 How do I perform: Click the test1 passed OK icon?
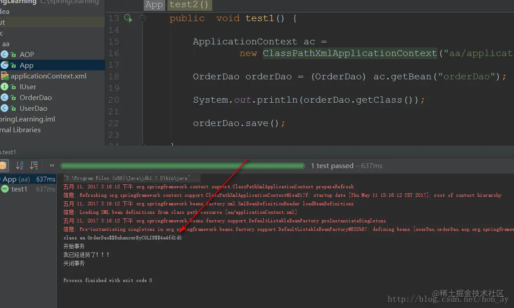pyautogui.click(x=4, y=189)
